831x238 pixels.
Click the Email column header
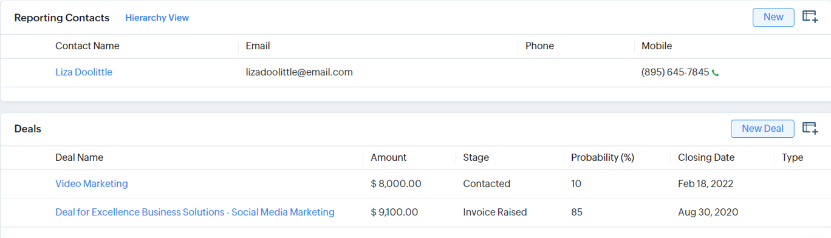(x=258, y=46)
